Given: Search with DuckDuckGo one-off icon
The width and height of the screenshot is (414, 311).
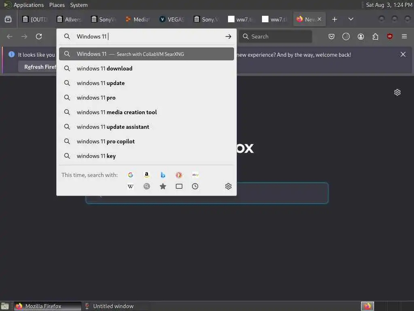Looking at the screenshot, I should coord(179,175).
